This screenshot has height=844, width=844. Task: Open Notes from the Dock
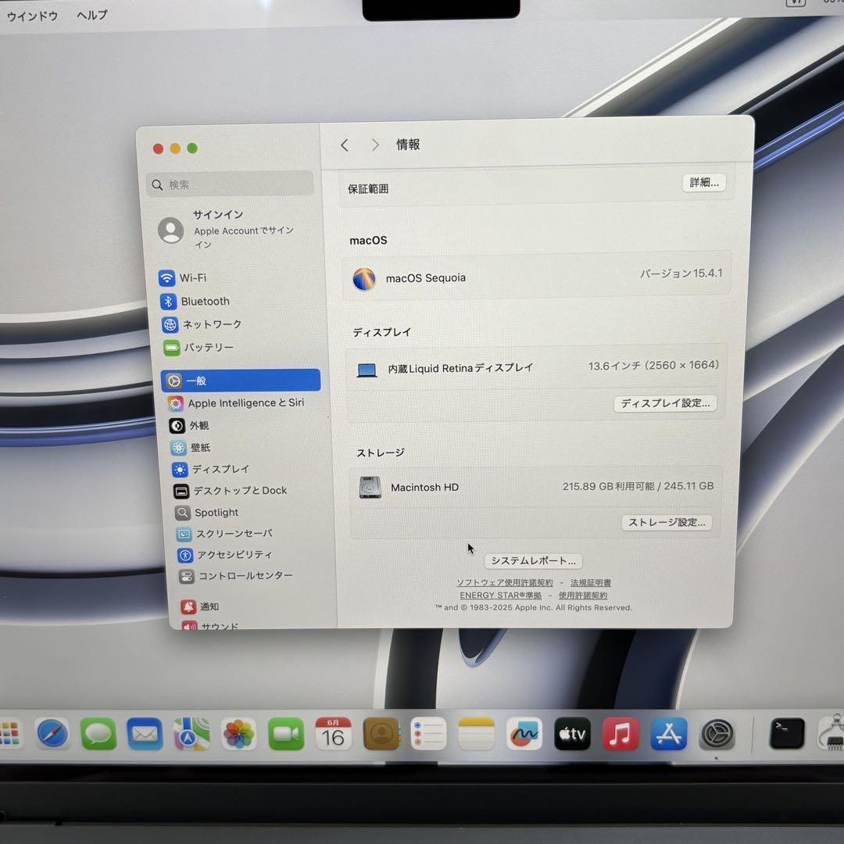477,734
